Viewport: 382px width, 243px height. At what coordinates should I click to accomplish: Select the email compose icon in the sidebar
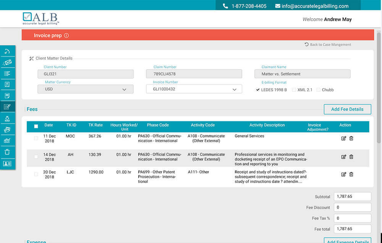(8, 62)
